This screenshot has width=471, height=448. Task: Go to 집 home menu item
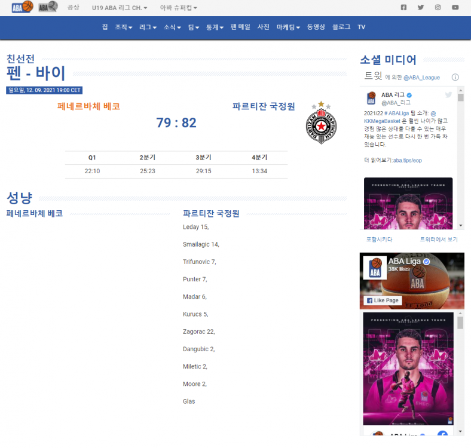[105, 27]
